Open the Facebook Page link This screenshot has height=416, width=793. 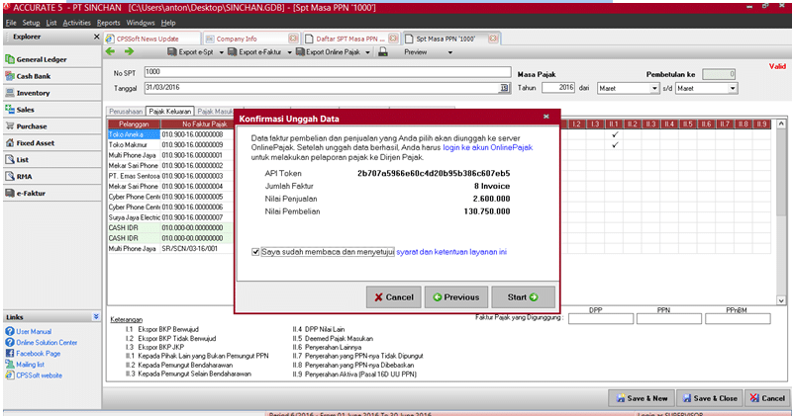pyautogui.click(x=38, y=353)
